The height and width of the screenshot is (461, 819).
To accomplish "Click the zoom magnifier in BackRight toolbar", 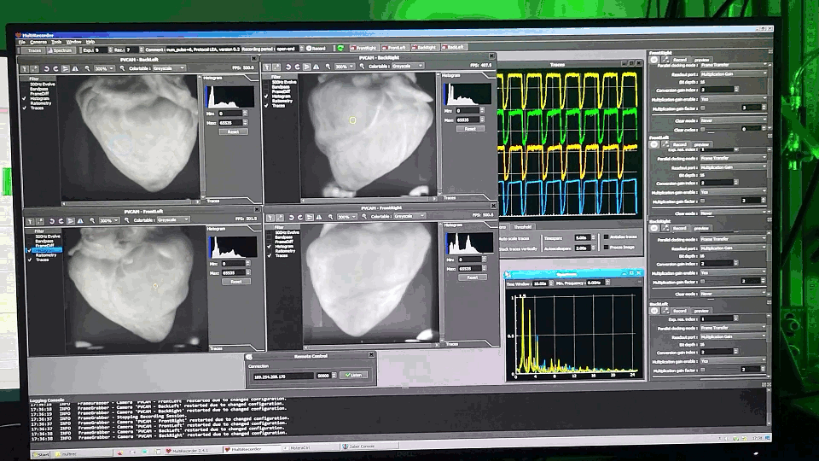I will tap(328, 67).
